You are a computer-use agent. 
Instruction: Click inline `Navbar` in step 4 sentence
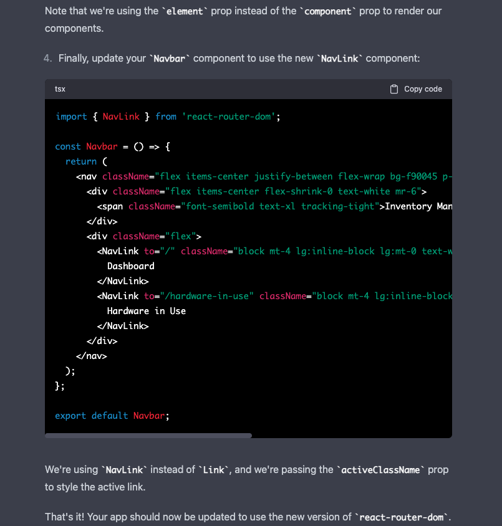[170, 59]
